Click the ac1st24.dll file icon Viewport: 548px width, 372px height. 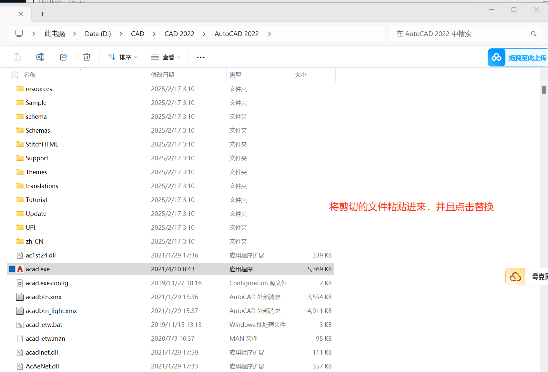click(20, 255)
